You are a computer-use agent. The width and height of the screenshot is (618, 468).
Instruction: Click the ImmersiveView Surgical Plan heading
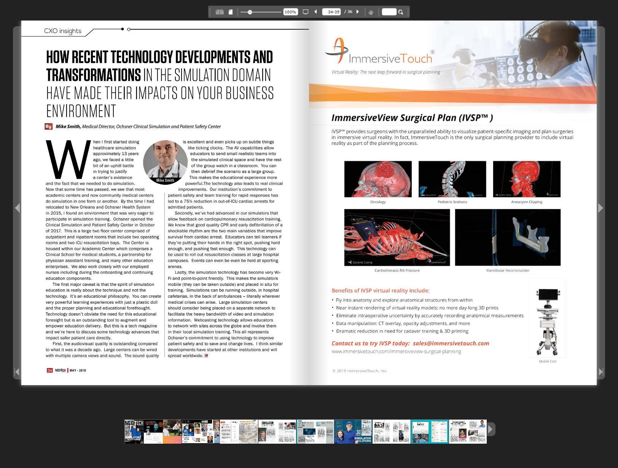point(412,118)
